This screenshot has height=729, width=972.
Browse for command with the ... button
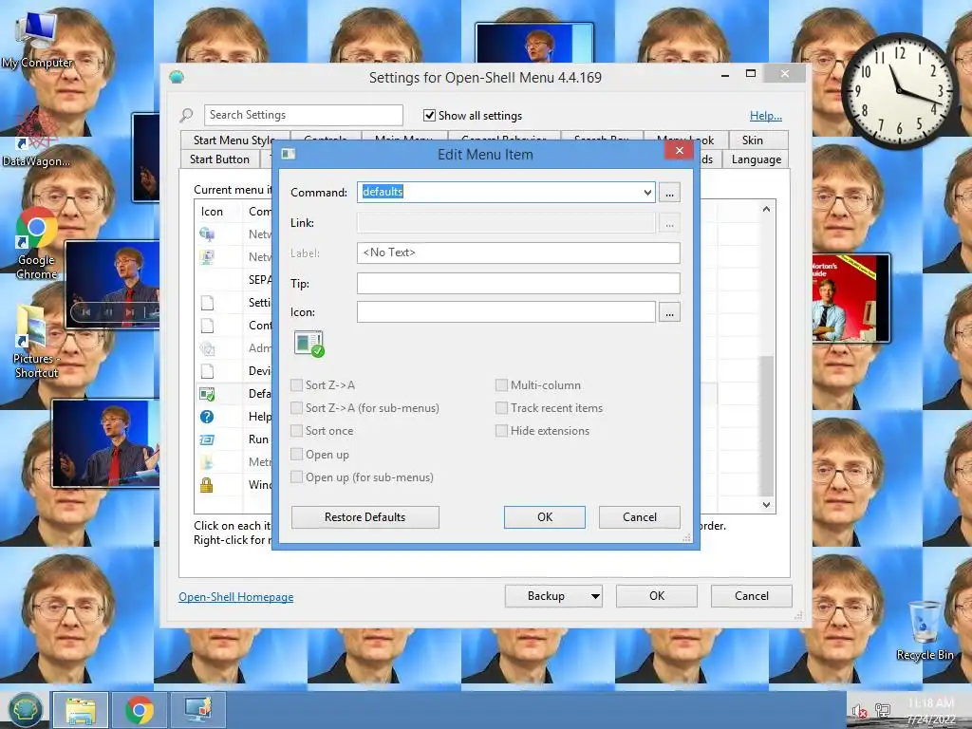tap(669, 193)
